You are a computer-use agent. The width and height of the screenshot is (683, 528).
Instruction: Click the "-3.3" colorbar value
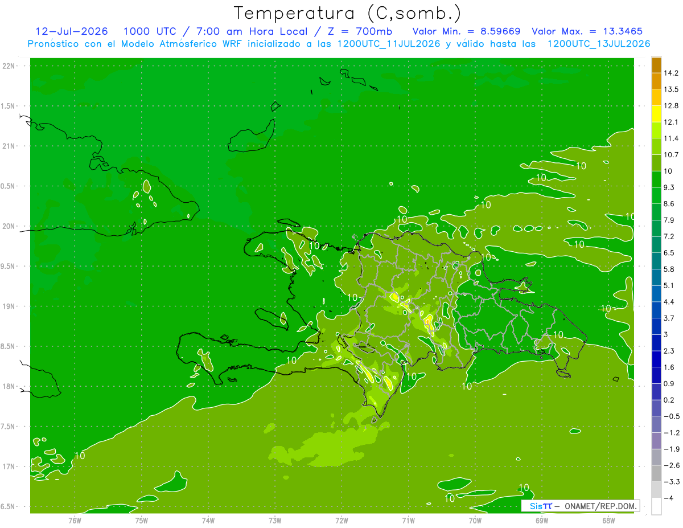click(x=671, y=482)
